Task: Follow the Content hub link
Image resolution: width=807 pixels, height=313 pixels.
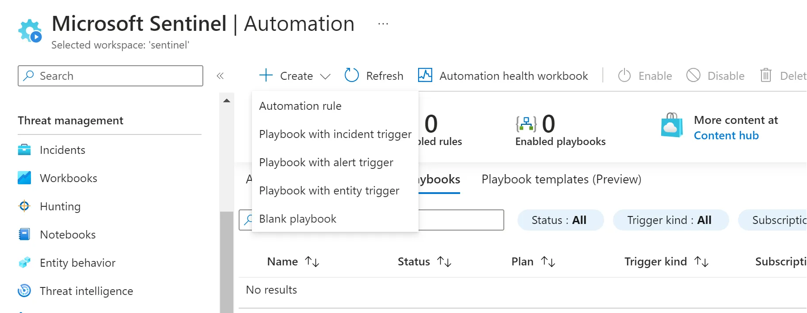Action: 726,135
